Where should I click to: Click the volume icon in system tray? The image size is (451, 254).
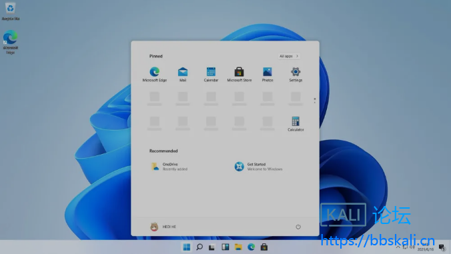point(412,247)
